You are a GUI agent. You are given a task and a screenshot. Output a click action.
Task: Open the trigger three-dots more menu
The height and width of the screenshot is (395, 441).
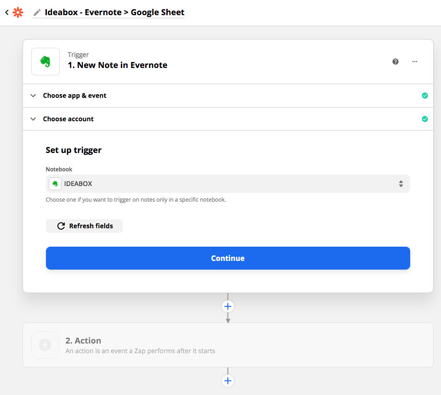(415, 62)
